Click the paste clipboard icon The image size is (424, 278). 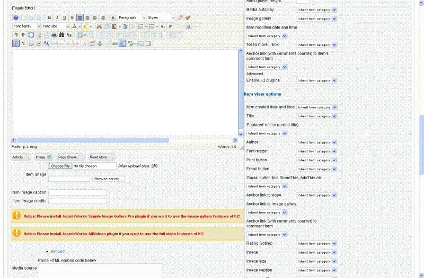[x=114, y=26]
